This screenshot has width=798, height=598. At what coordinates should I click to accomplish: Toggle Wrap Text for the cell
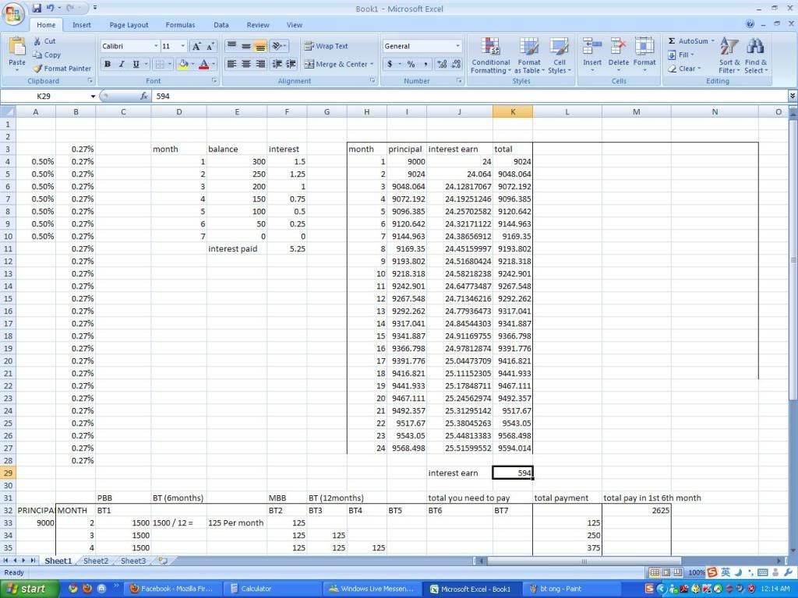click(x=327, y=46)
